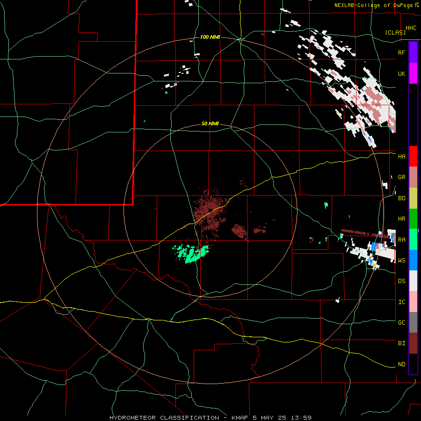Click the GC legend label

coord(401,323)
